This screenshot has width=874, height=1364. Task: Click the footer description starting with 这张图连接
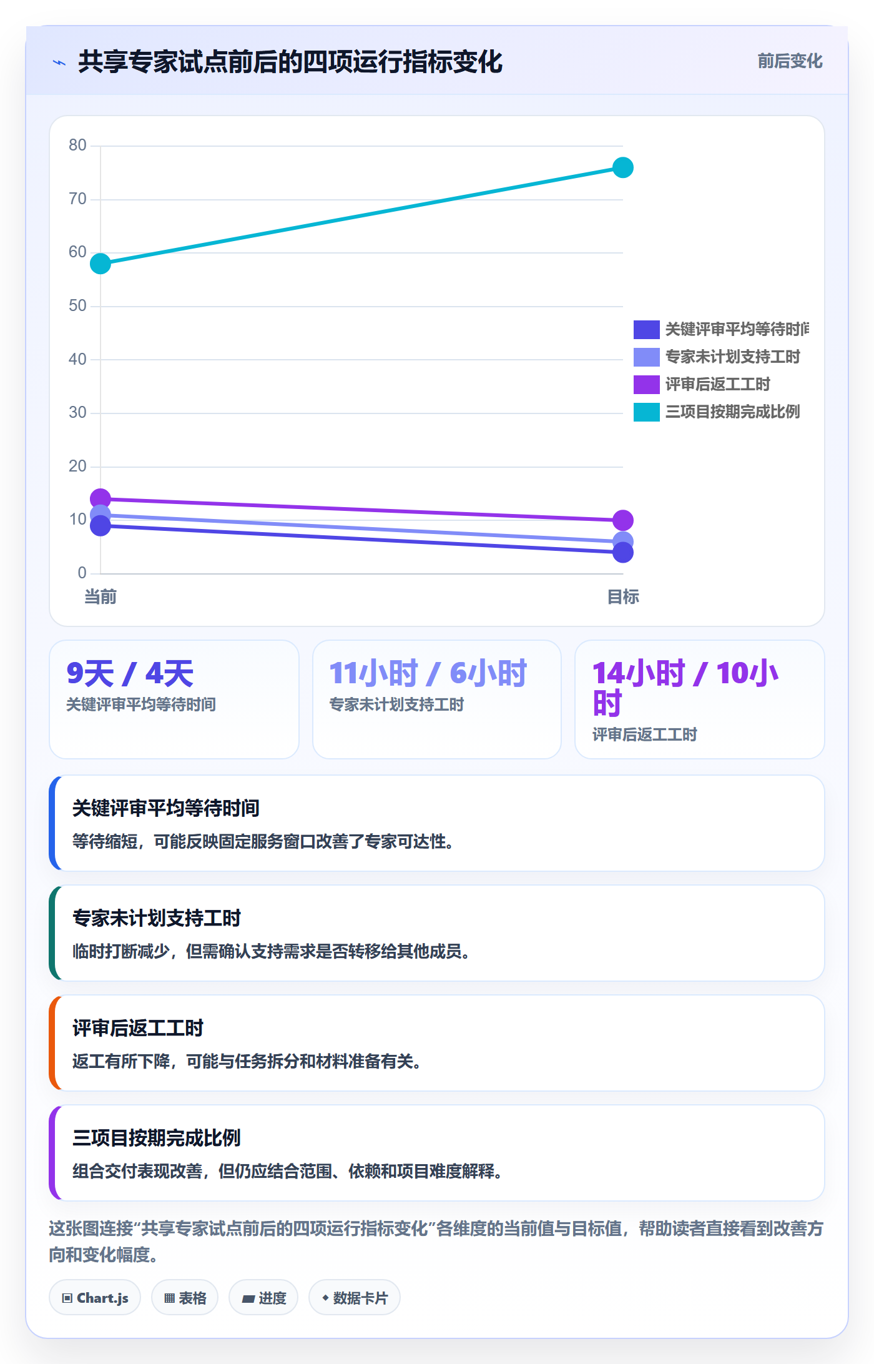(x=436, y=1242)
